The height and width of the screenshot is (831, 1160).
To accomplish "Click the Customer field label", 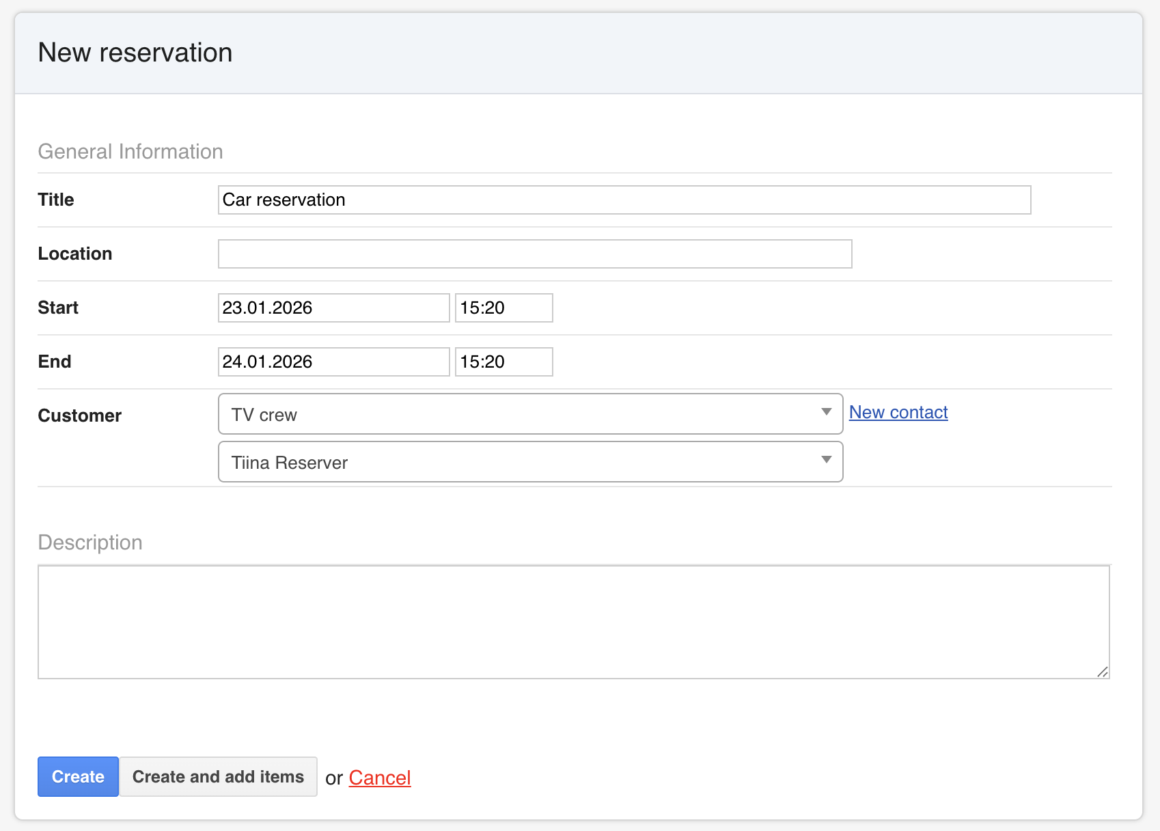I will tap(80, 415).
